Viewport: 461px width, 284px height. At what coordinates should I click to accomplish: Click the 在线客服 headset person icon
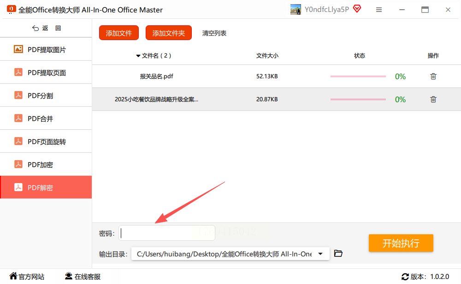pyautogui.click(x=69, y=276)
